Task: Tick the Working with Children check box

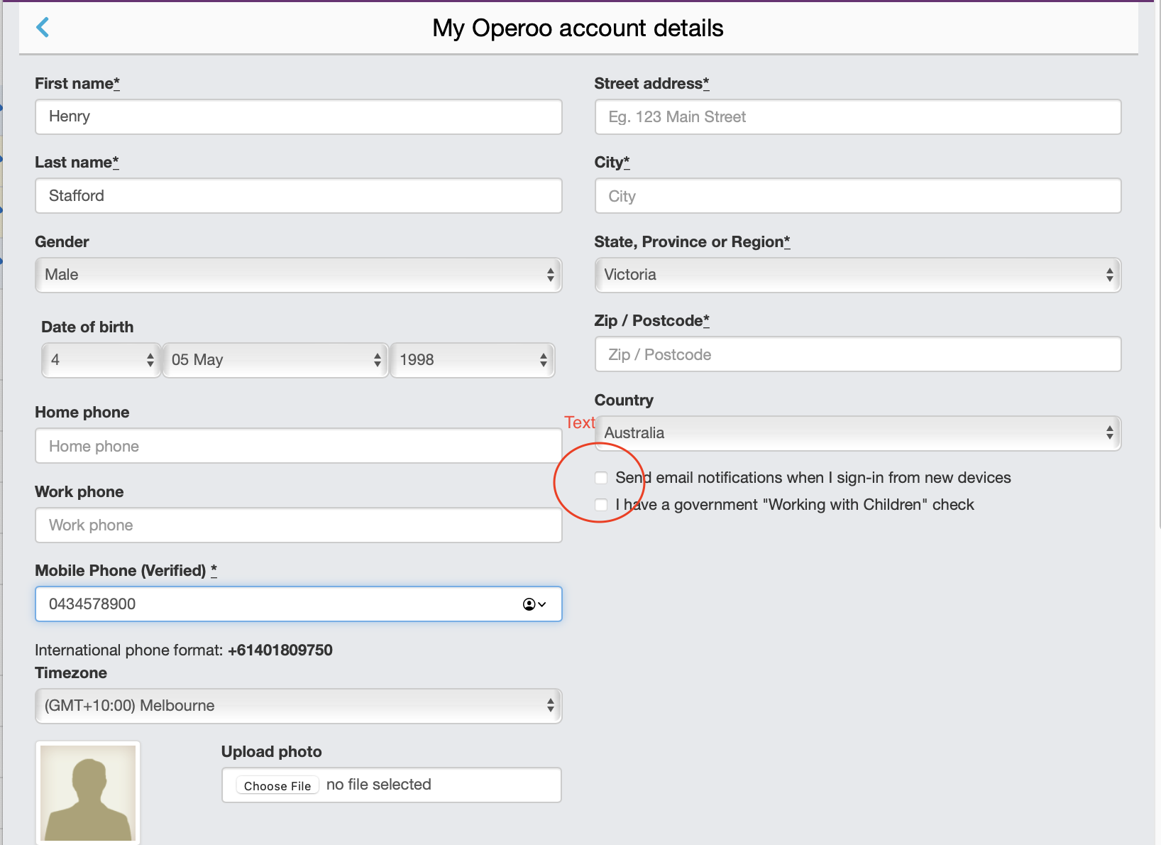Action: click(601, 505)
